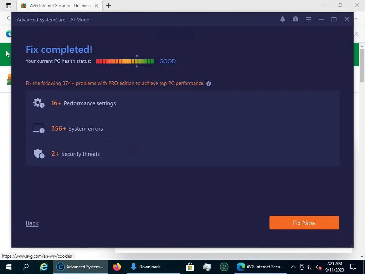Close the Advanced SystemCare window
The height and width of the screenshot is (274, 365).
(346, 19)
